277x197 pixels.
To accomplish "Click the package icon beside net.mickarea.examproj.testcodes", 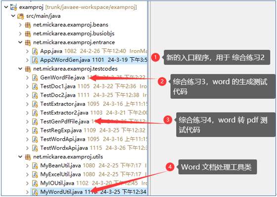I will tap(28, 69).
